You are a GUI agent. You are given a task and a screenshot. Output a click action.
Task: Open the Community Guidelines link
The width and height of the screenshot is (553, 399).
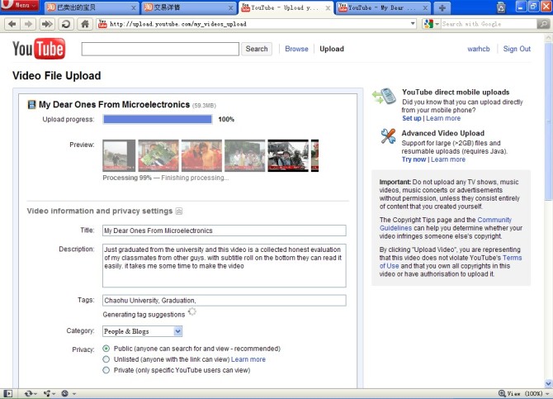(446, 224)
